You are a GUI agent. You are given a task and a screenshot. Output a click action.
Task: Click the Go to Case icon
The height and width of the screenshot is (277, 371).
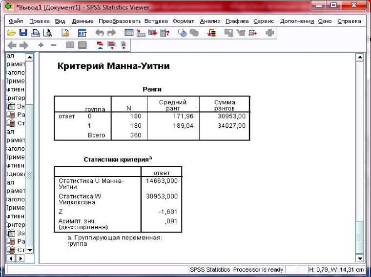point(141,33)
